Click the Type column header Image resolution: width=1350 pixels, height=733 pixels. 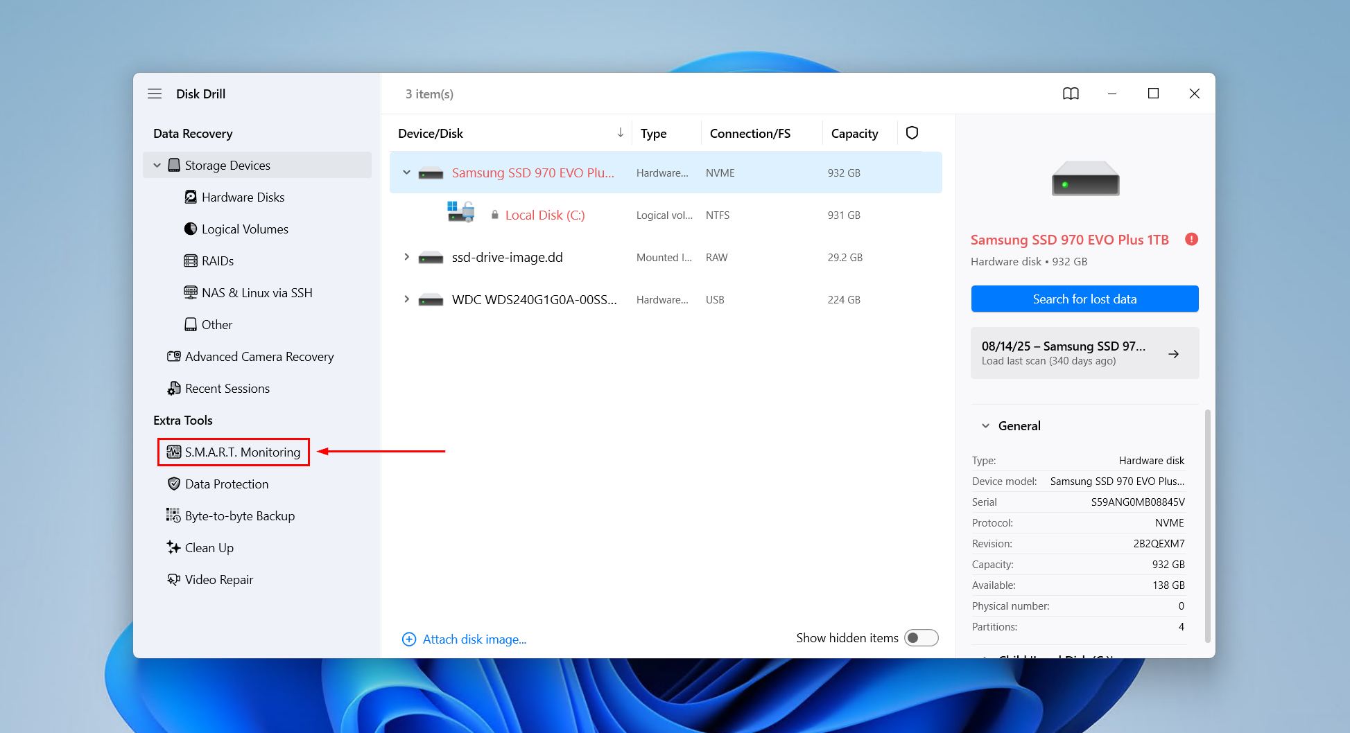(654, 133)
